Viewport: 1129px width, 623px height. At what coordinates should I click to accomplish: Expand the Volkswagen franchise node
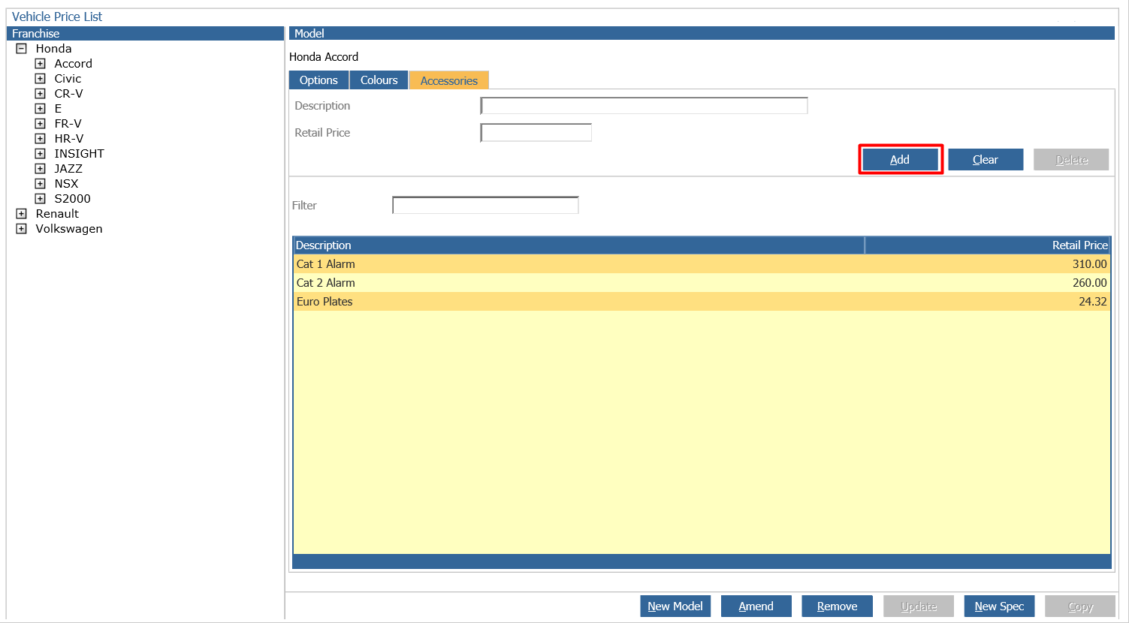22,229
